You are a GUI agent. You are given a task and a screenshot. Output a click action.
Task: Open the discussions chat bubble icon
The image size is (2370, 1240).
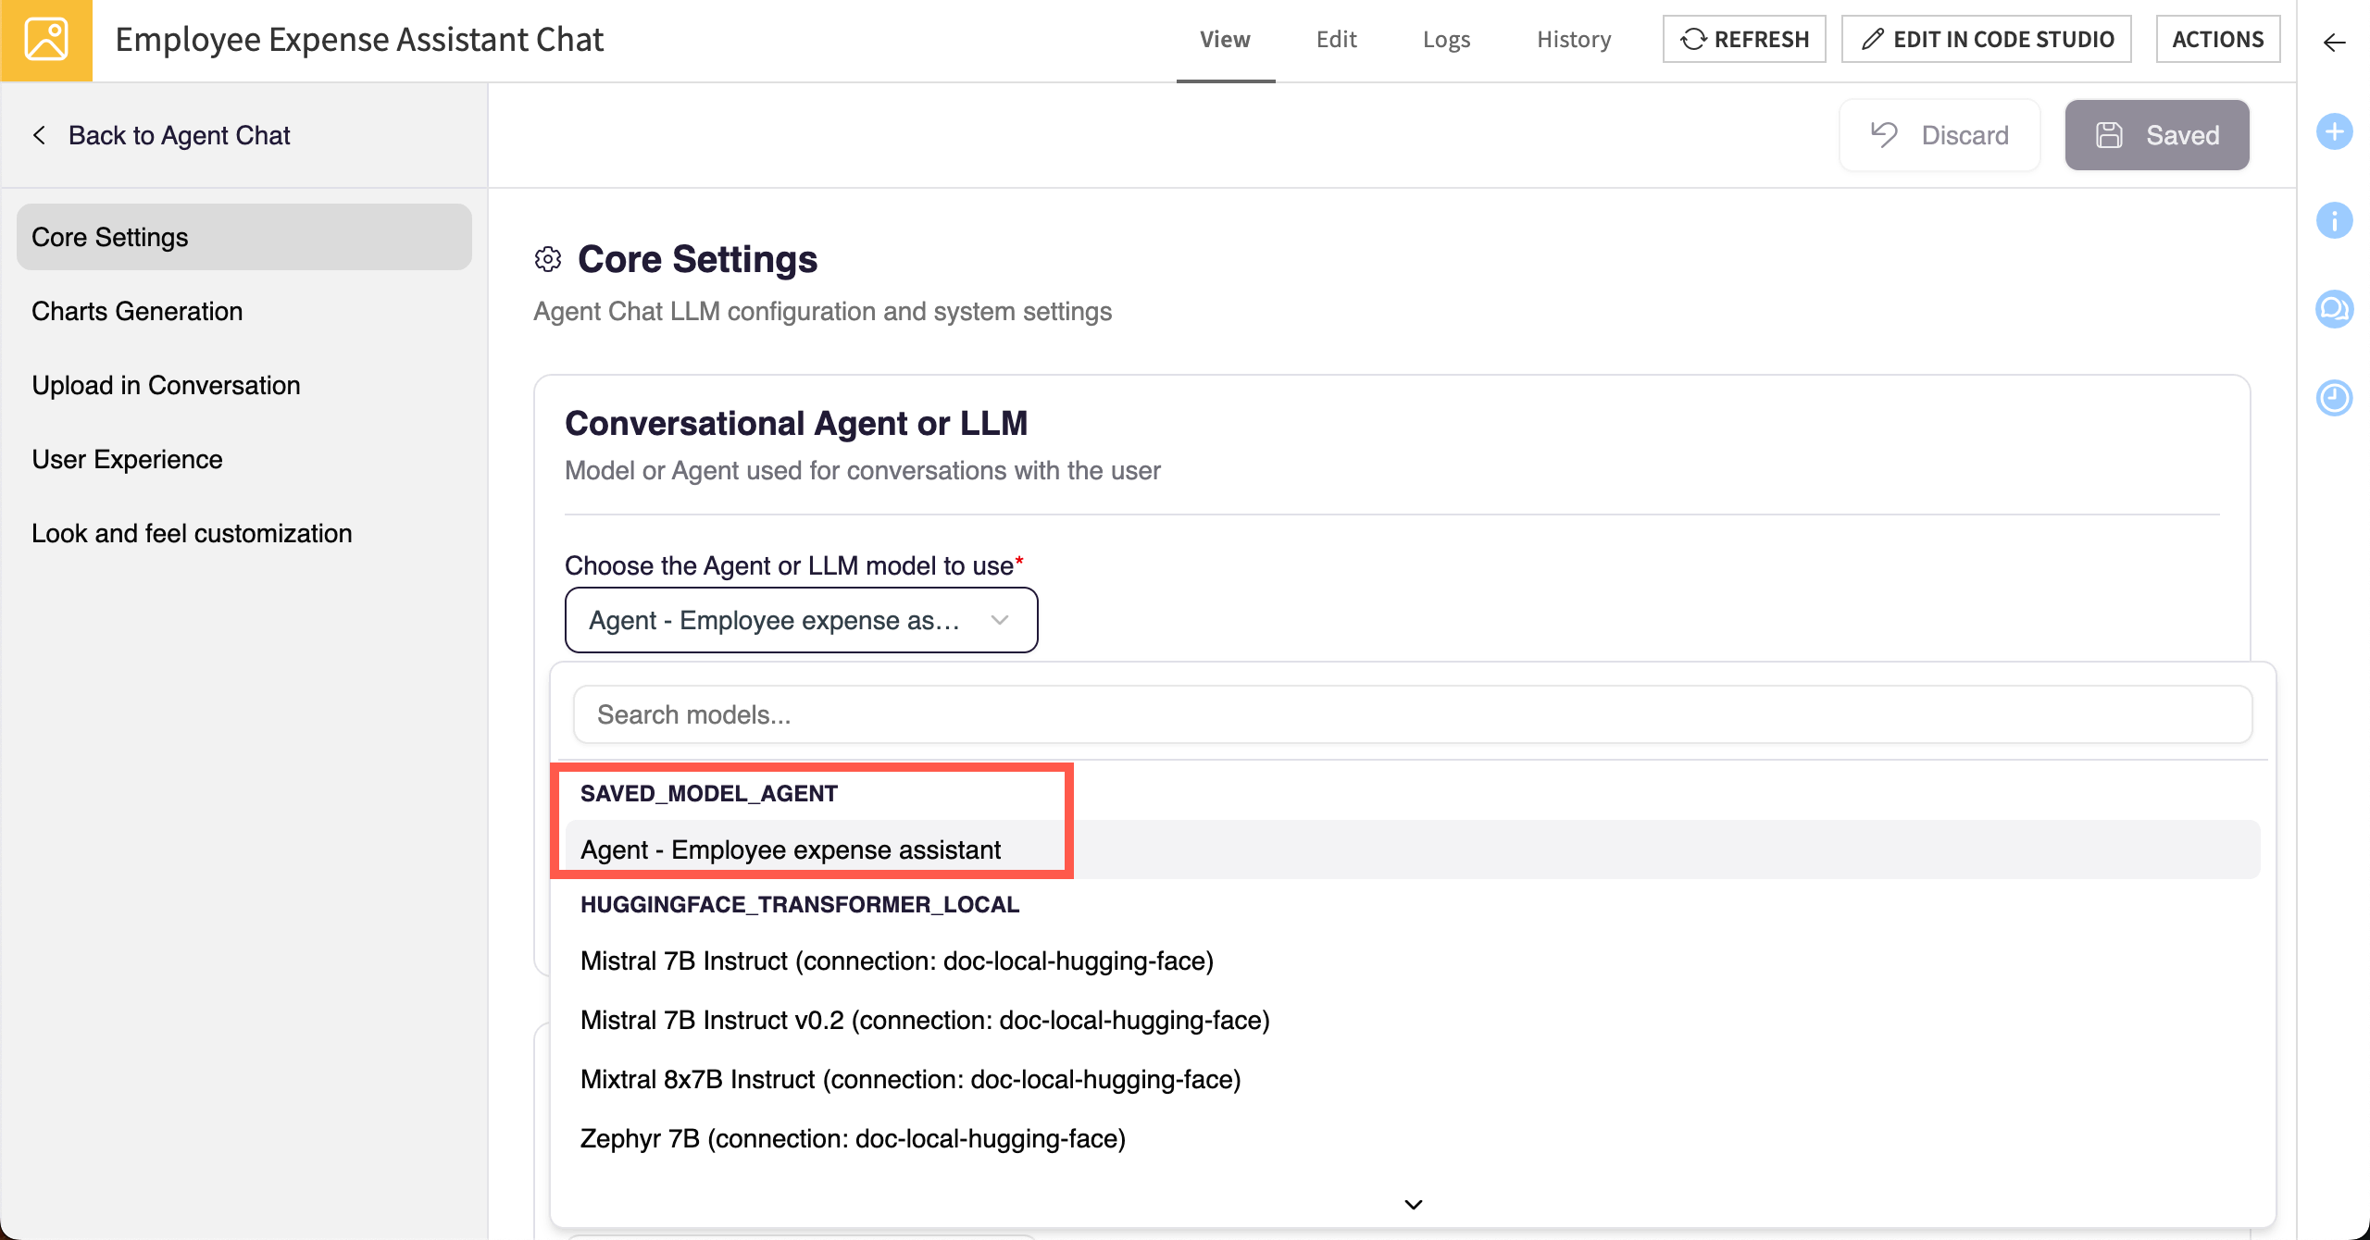tap(2334, 309)
